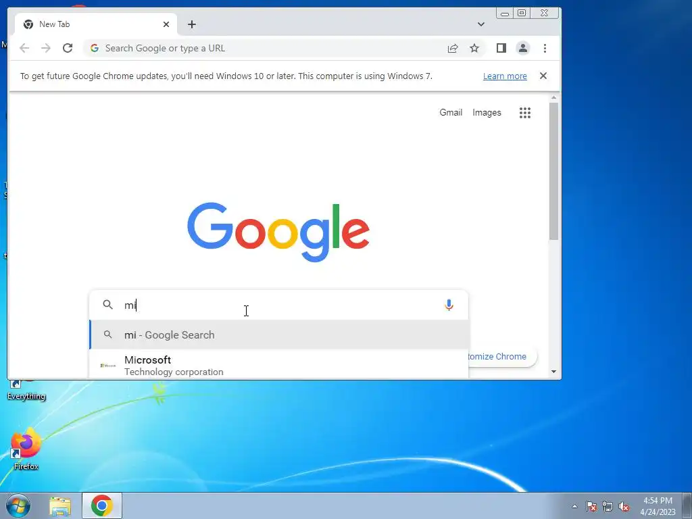Bookmark this tab with the star icon
The image size is (692, 519).
[x=474, y=48]
